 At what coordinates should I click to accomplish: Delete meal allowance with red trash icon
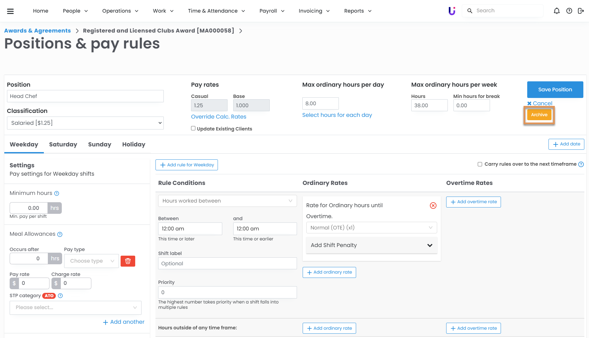[128, 261]
